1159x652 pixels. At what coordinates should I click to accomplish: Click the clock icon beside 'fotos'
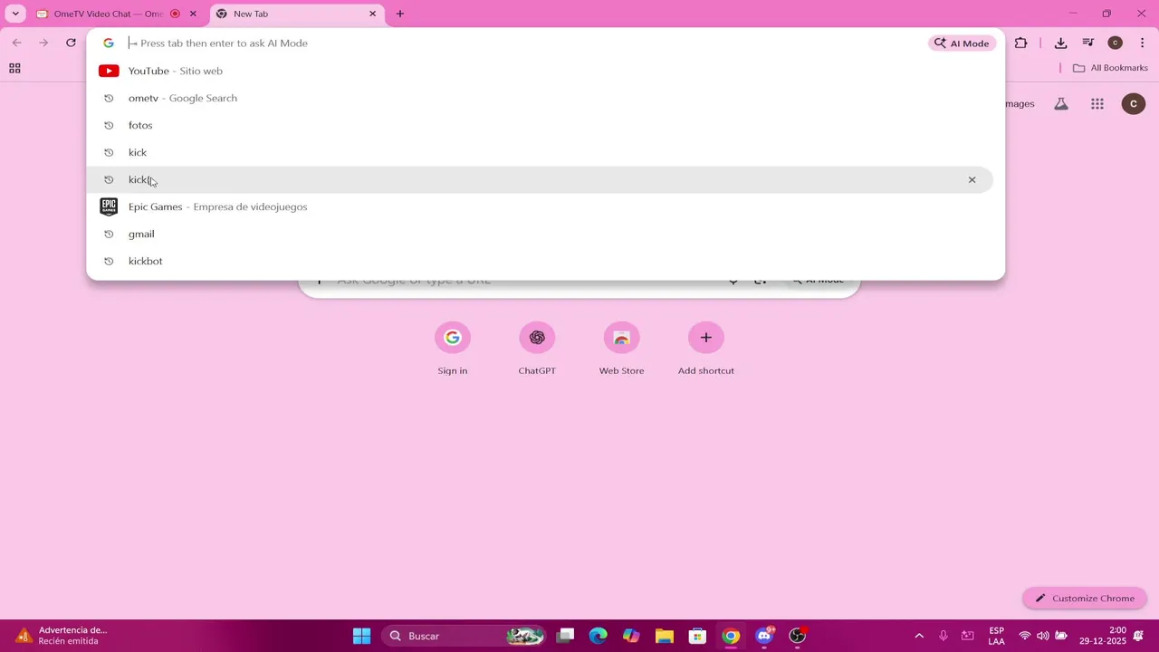[109, 125]
